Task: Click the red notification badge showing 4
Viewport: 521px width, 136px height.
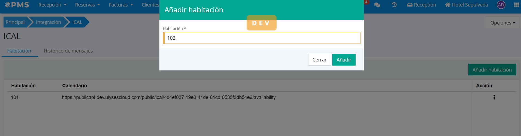Action: click(366, 2)
